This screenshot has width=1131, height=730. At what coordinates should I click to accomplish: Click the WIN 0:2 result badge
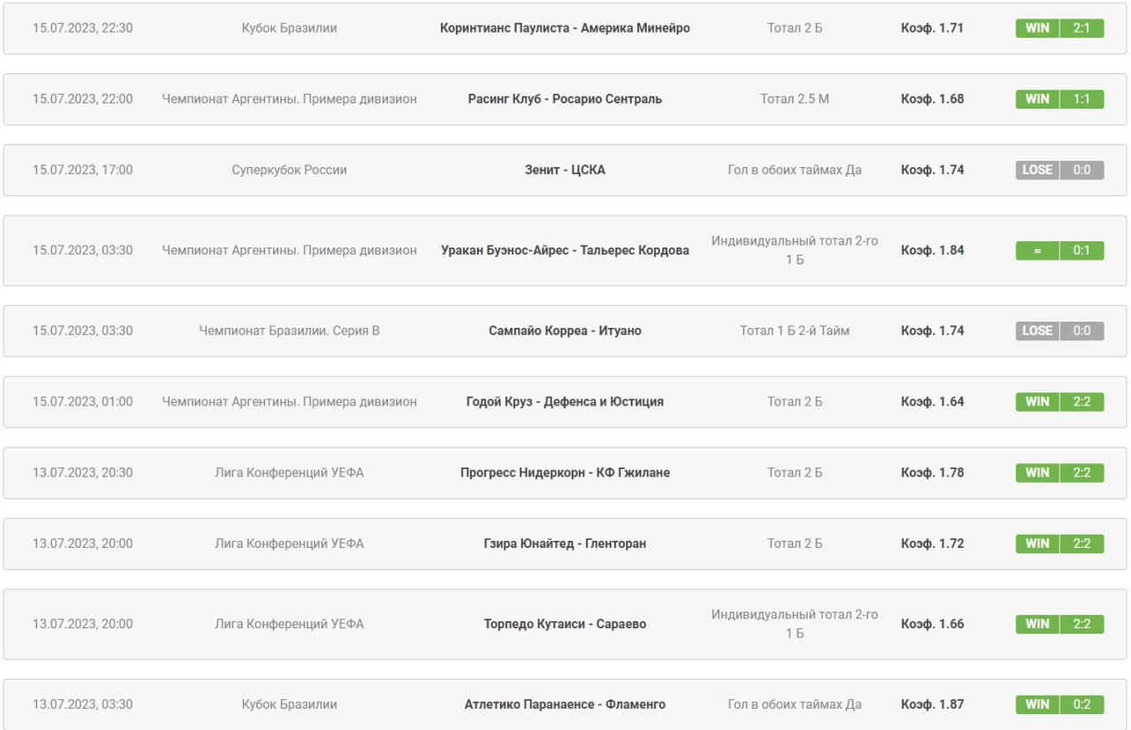tap(1059, 704)
